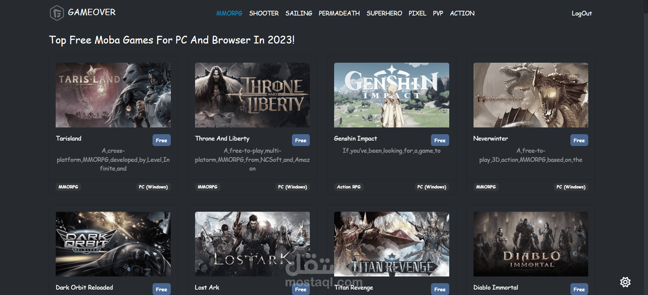Image resolution: width=648 pixels, height=295 pixels.
Task: Open the settings gear icon
Action: 625,282
